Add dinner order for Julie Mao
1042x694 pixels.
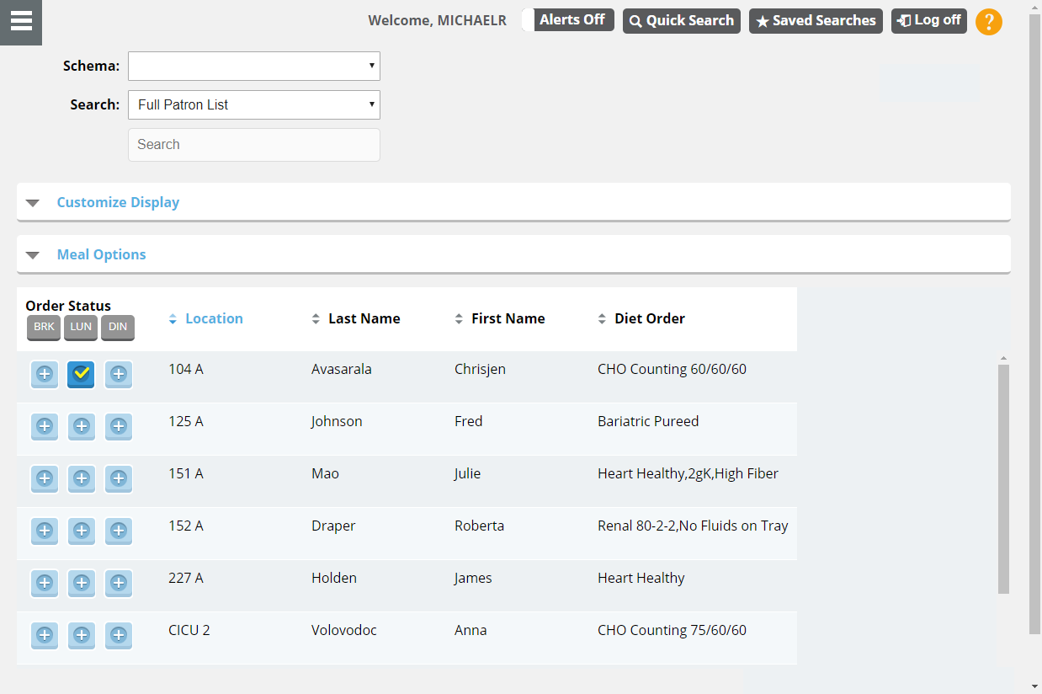pyautogui.click(x=119, y=479)
